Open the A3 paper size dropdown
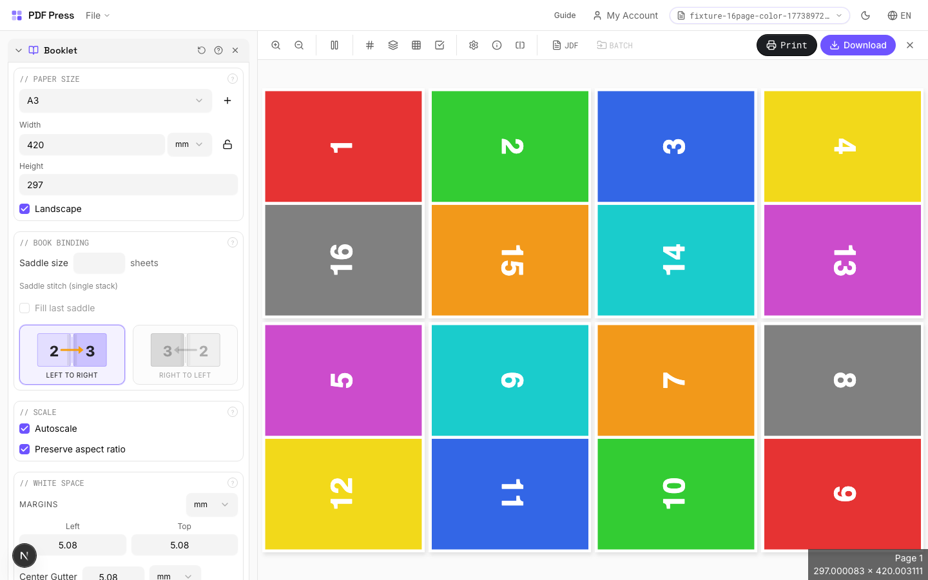The image size is (928, 580). (x=115, y=101)
